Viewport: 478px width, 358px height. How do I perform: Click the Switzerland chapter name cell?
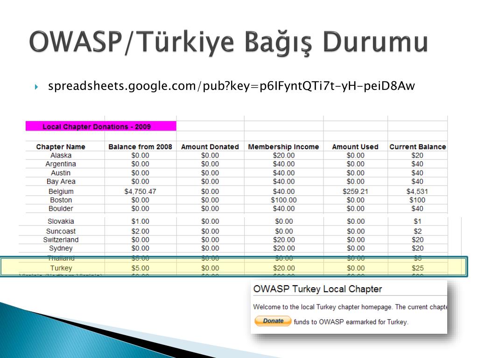(61, 240)
